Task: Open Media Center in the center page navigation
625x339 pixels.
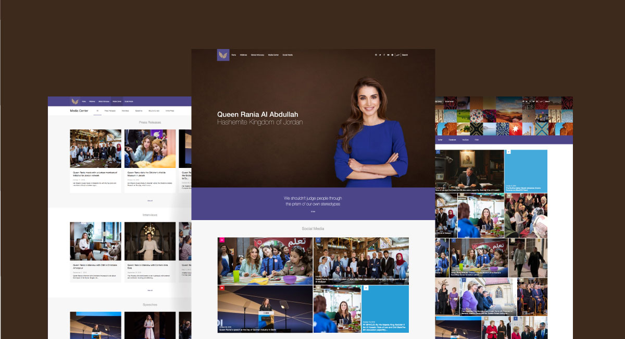Action: [273, 55]
